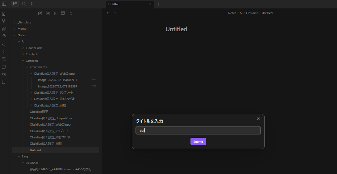Click the Untitled breadcrumb
The image size is (337, 174).
click(267, 13)
